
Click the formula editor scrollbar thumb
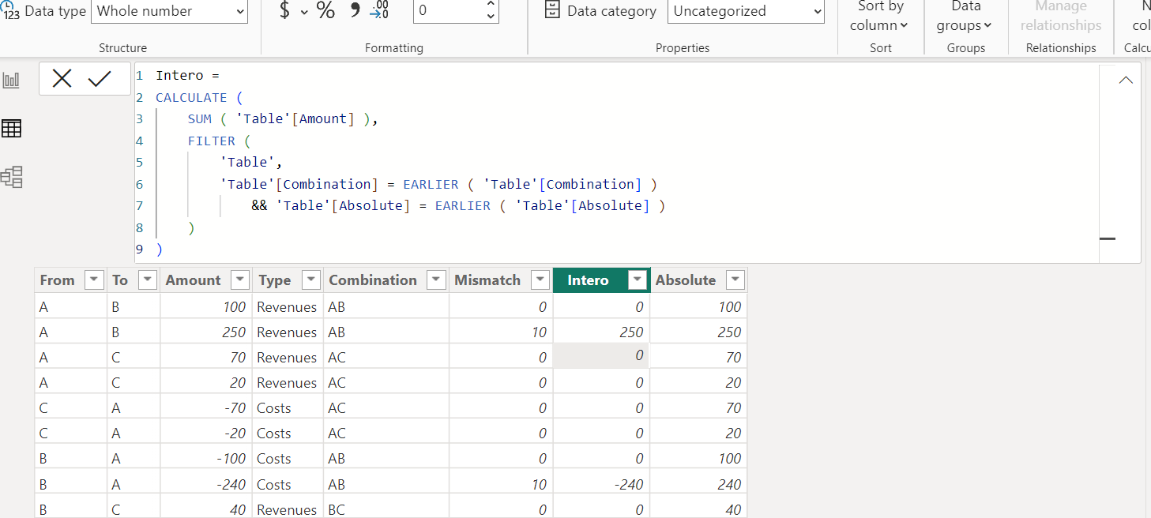[x=1108, y=238]
